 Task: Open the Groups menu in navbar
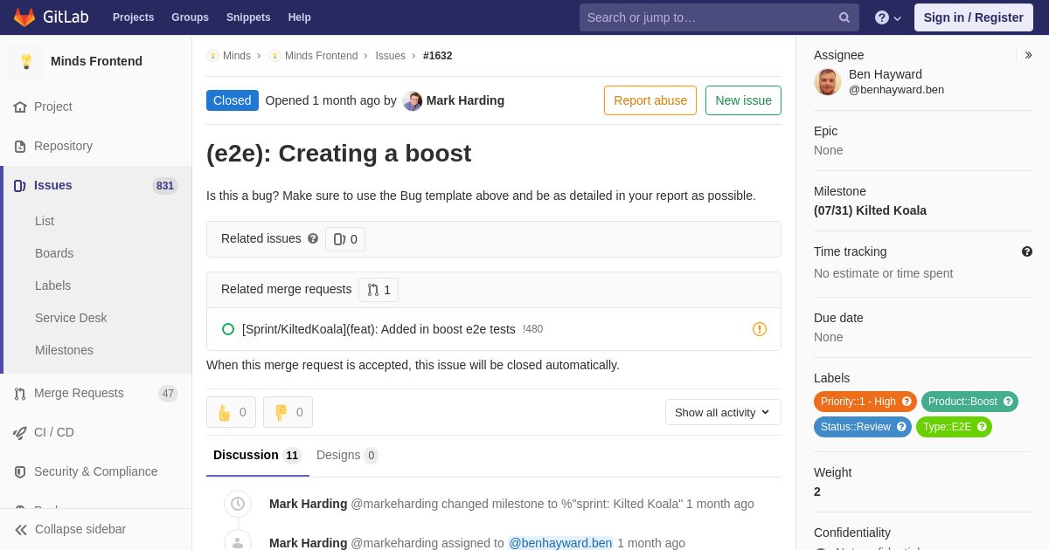[x=190, y=17]
